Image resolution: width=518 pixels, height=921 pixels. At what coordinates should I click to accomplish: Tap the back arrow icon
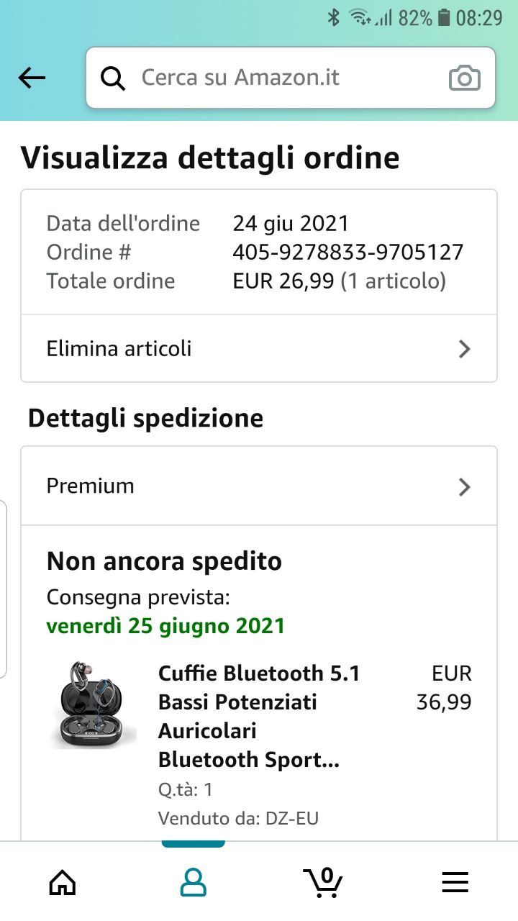click(x=32, y=78)
